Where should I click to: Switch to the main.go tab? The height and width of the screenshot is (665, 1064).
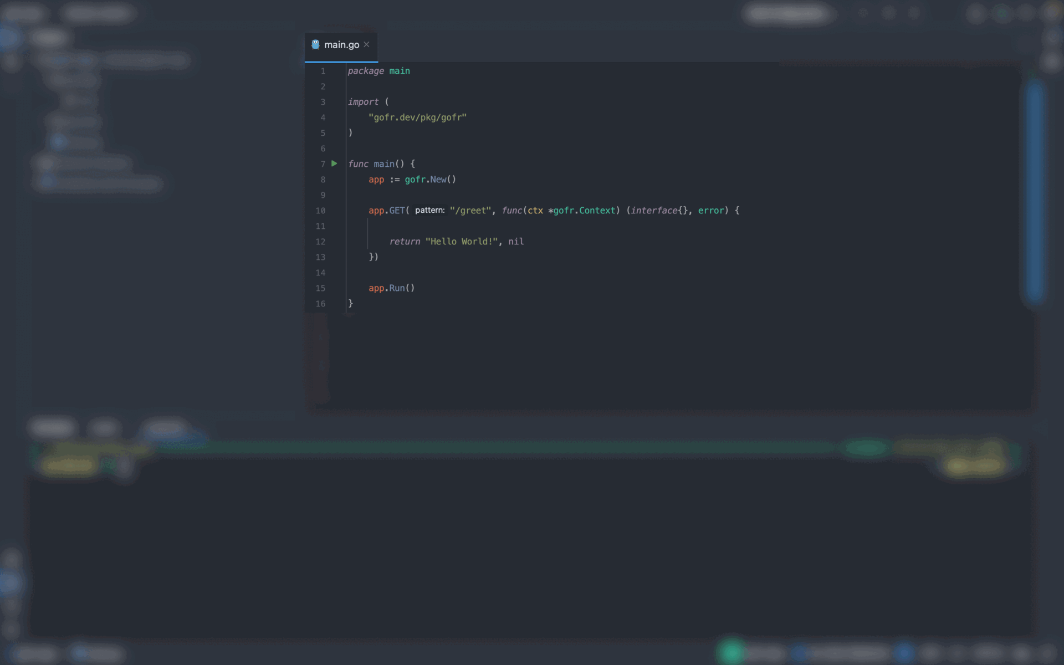341,45
